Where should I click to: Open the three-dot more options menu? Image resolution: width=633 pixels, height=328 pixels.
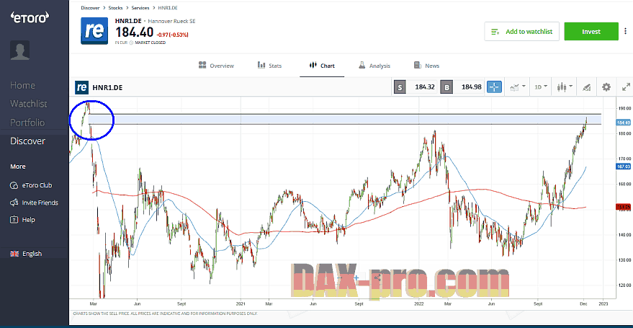[x=624, y=32]
